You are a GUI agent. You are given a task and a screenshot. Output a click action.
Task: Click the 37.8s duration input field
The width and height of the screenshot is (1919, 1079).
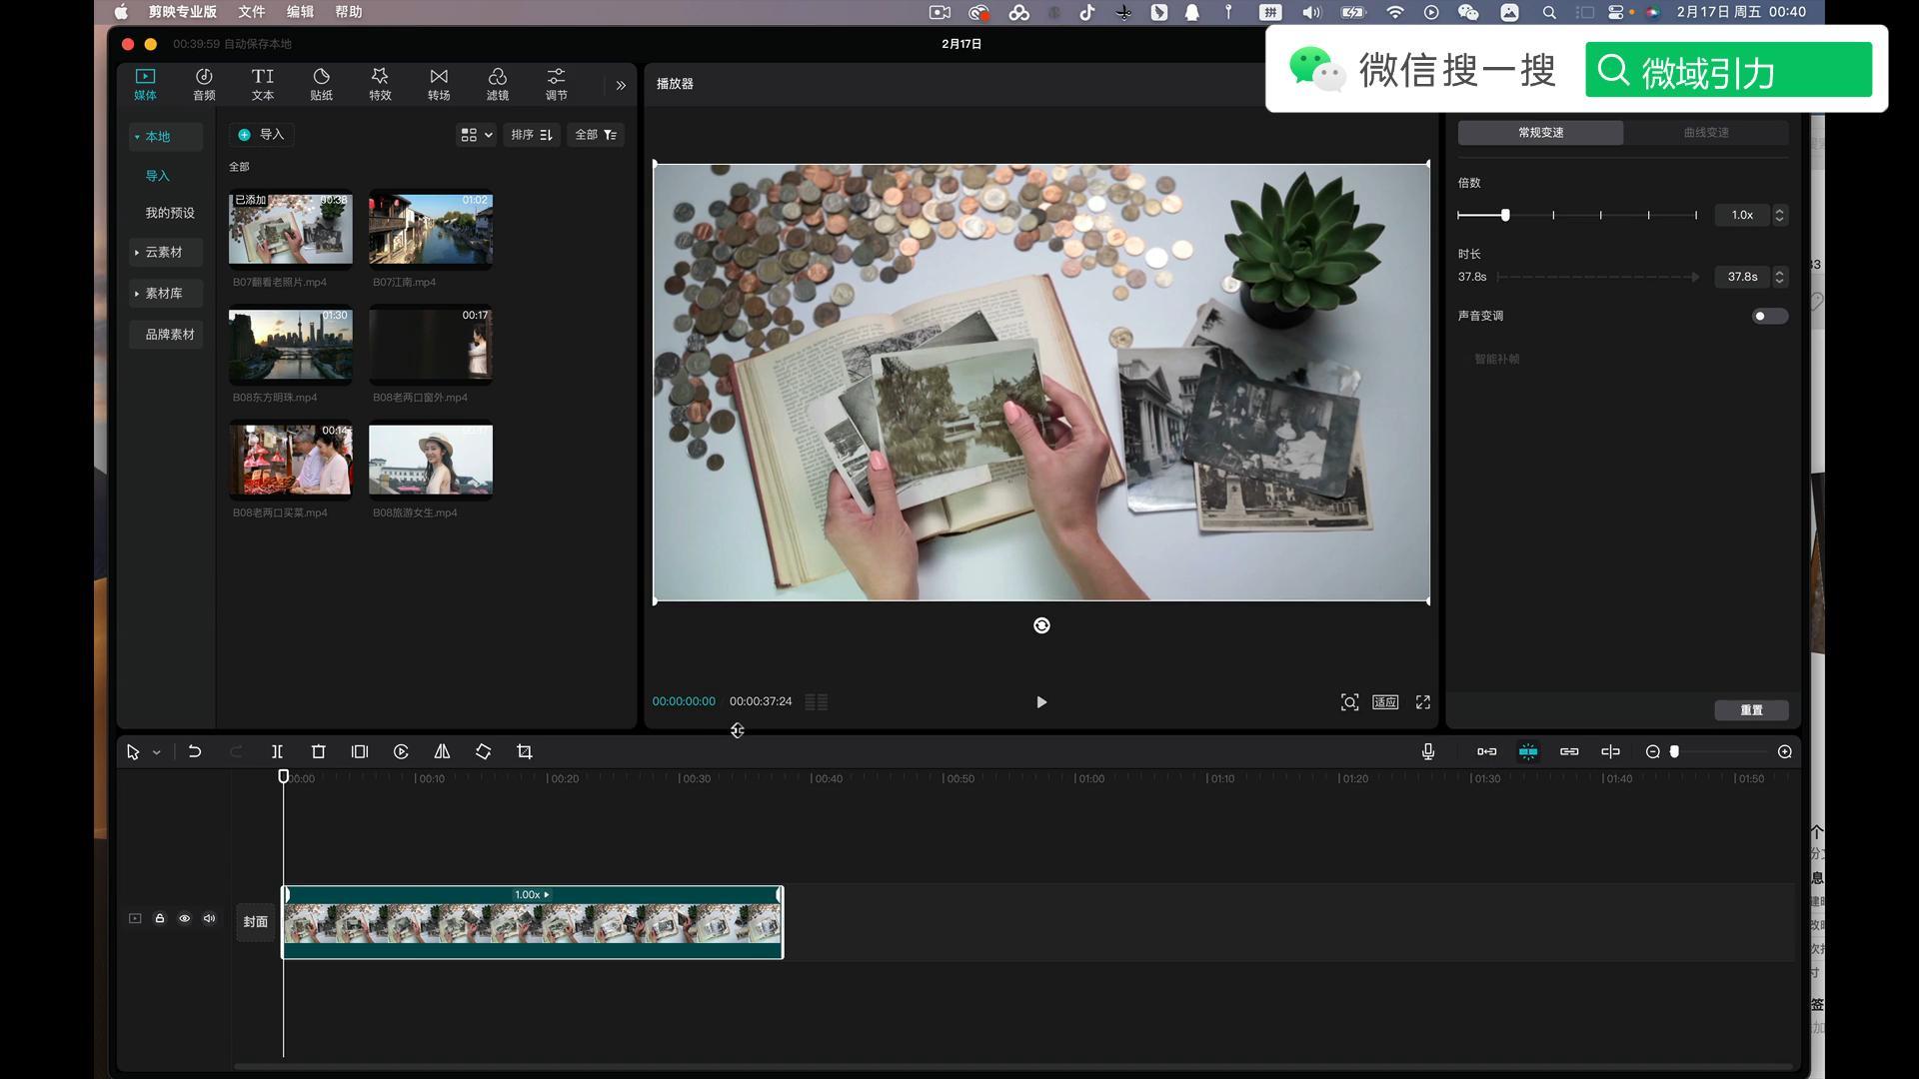tap(1742, 277)
